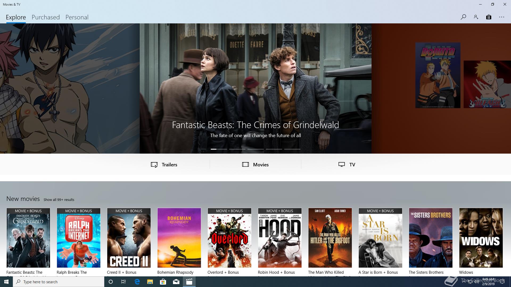
Task: Open The Sisters Brothers poster
Action: [x=431, y=238]
